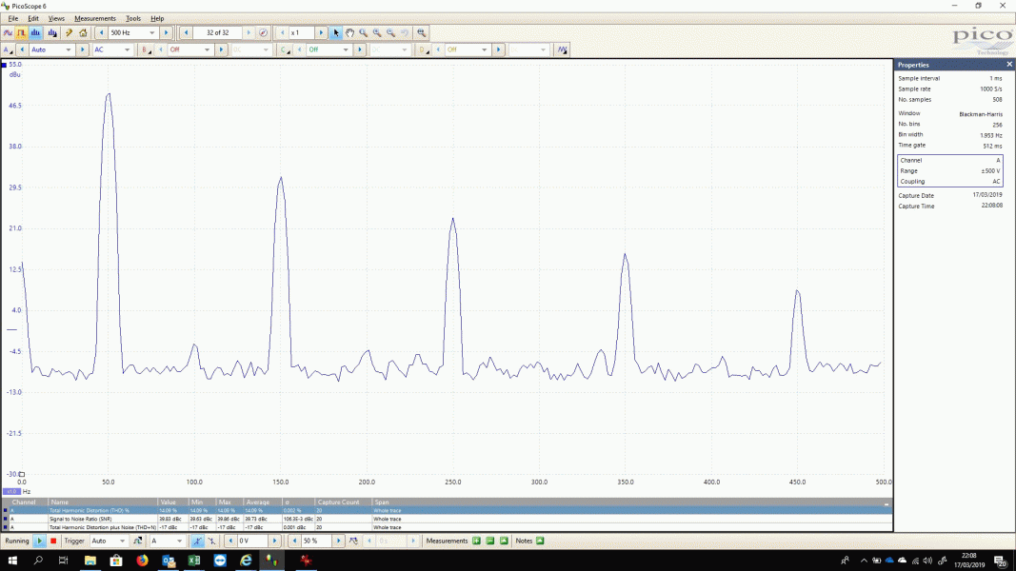
Task: Select the zoom window magnifier tool
Action: click(x=364, y=32)
